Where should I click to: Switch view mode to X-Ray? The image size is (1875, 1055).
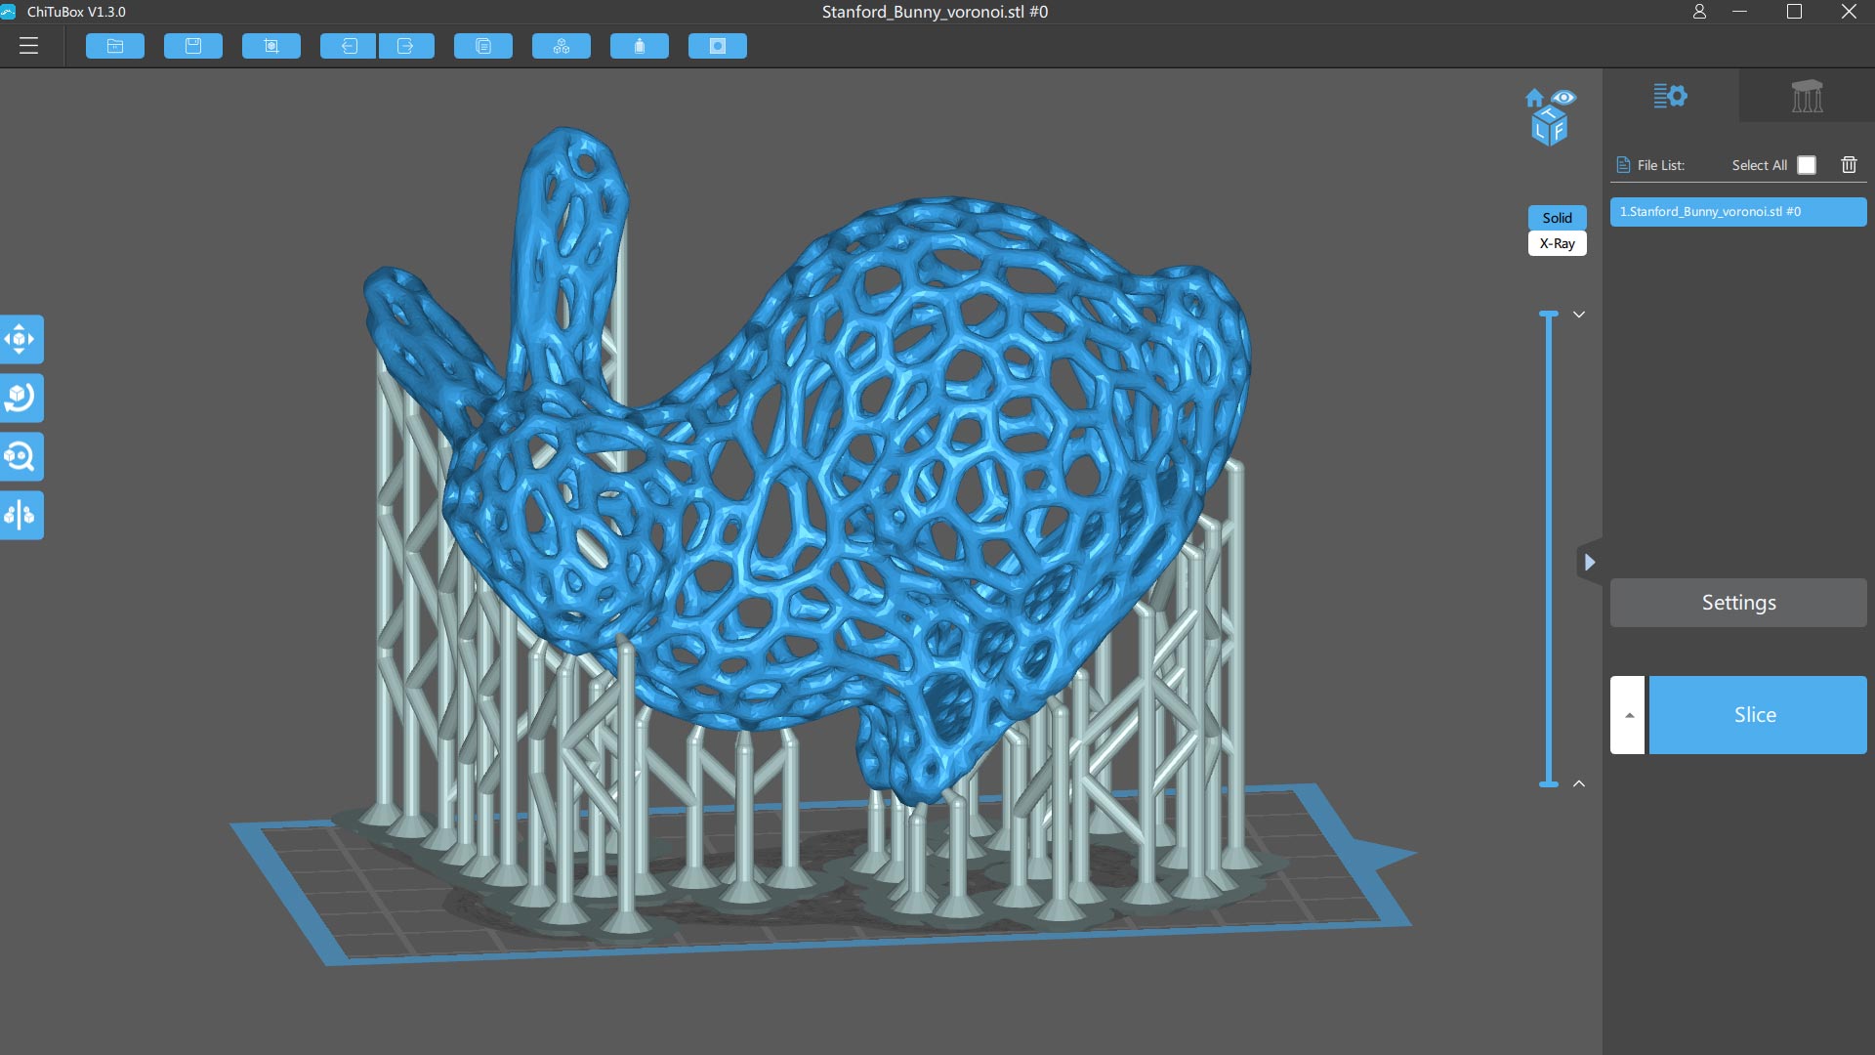1557,243
